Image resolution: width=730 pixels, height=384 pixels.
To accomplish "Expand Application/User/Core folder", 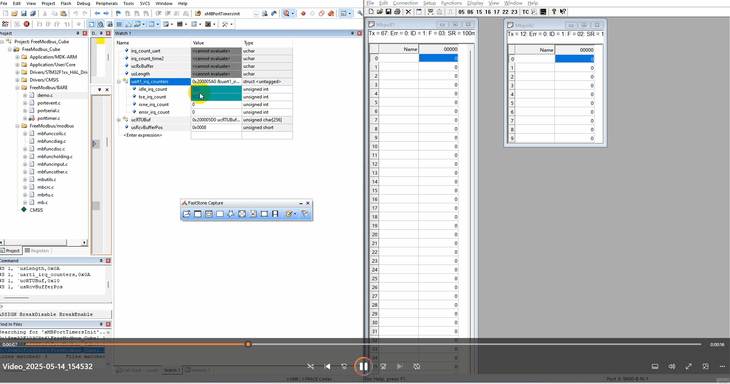I will click(x=17, y=65).
